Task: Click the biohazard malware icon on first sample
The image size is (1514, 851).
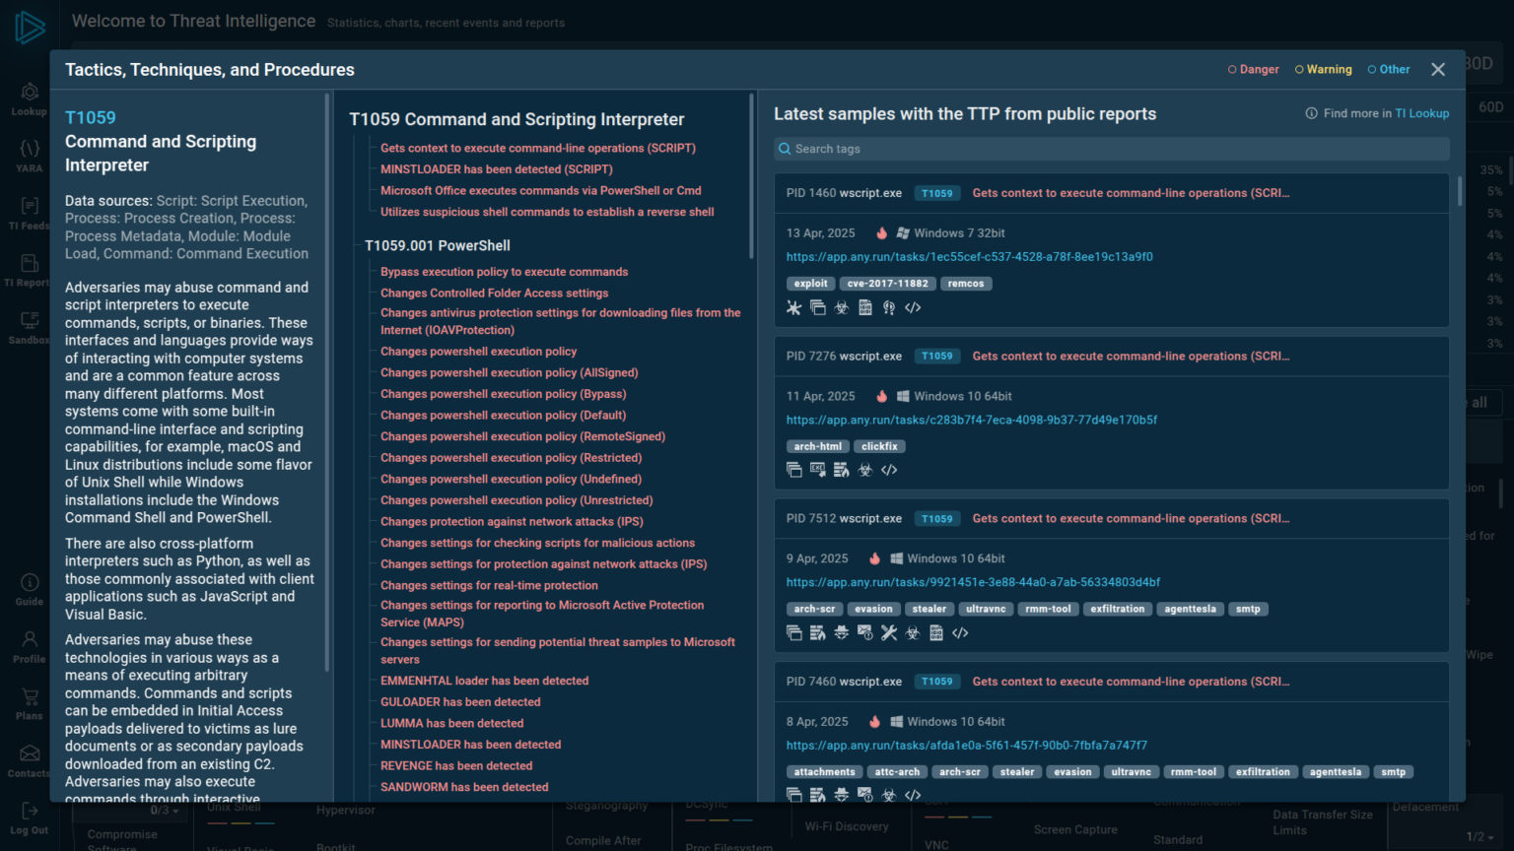Action: [841, 307]
